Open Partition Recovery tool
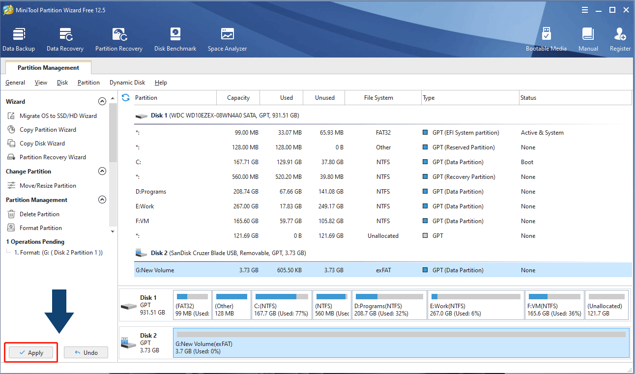This screenshot has height=374, width=635. tap(119, 39)
